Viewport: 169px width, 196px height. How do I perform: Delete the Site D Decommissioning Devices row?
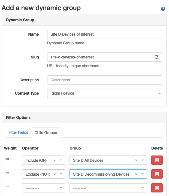click(157, 174)
